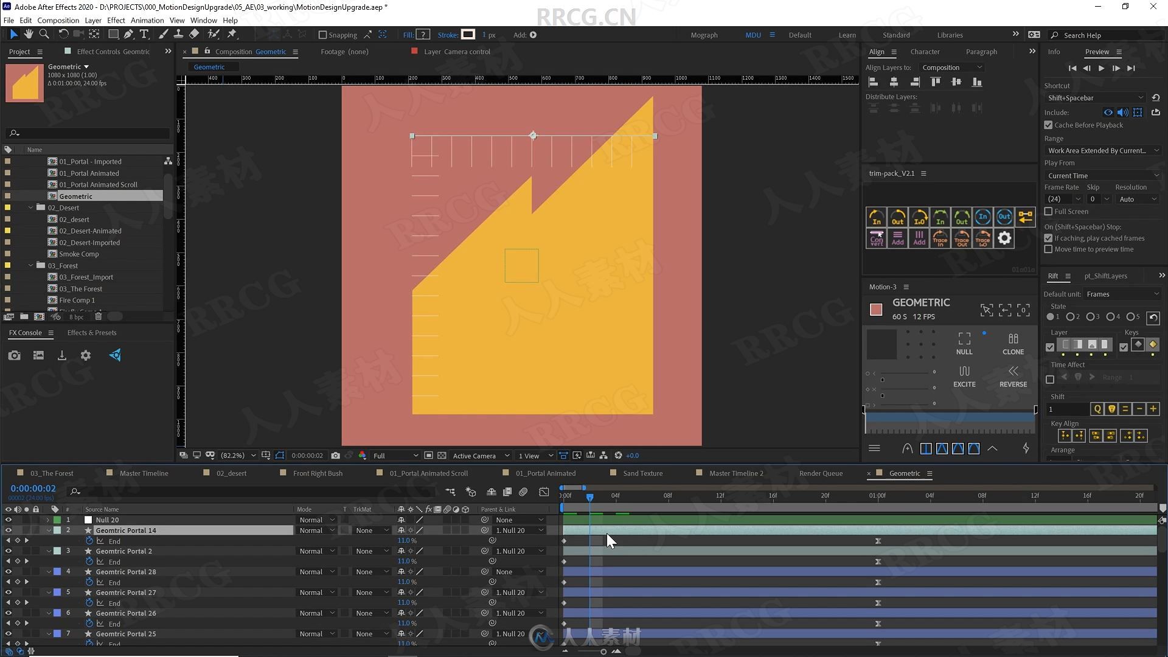Click the Add keyframe icon in trim-pack panel

919,237
